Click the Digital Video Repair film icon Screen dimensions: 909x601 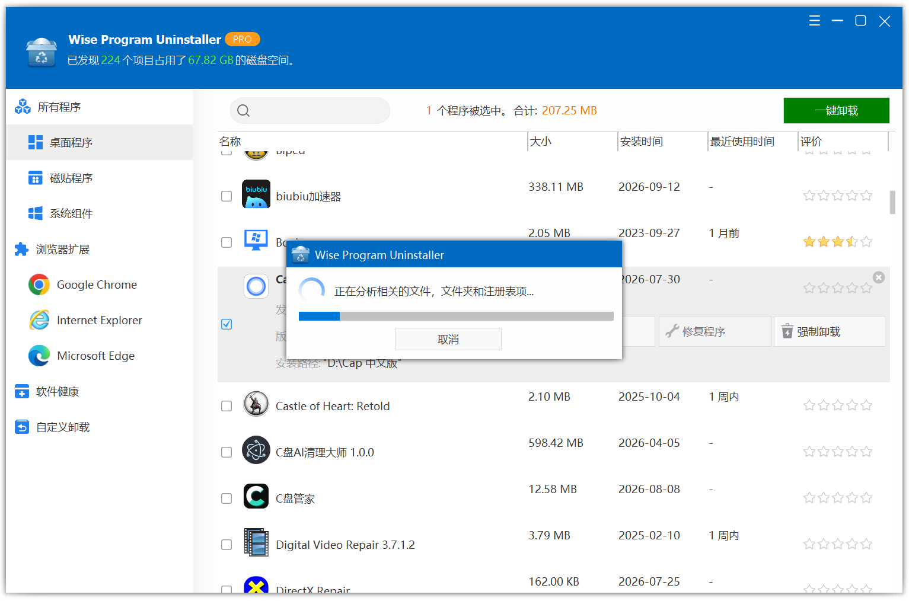[x=256, y=542]
